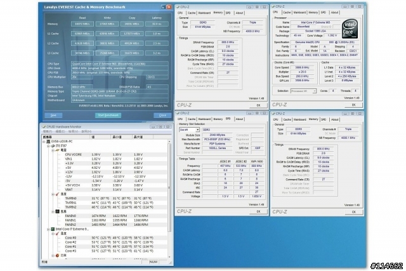Click the Core Speed value in CPU-Z
This screenshot has height=271, width=406.
302,68
